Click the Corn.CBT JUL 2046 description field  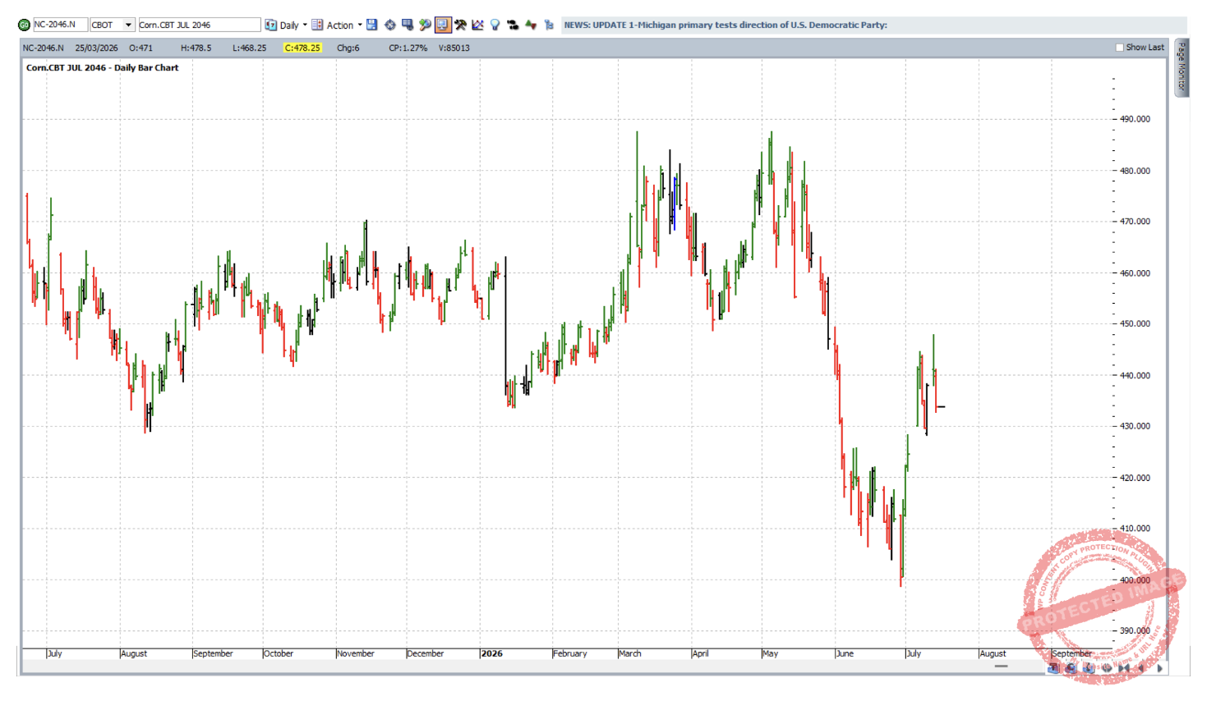(x=199, y=25)
